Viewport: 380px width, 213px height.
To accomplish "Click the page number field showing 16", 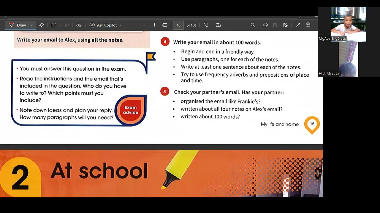I will coord(178,25).
